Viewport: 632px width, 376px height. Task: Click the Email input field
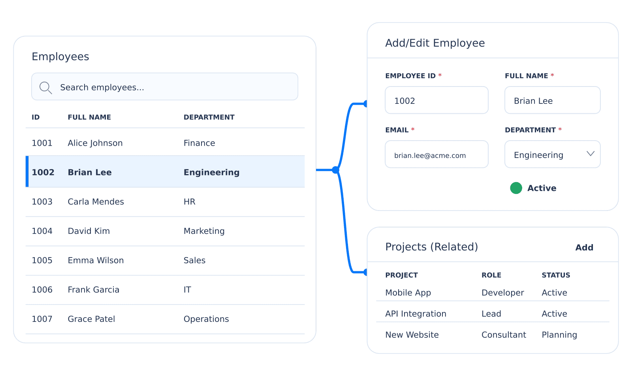[x=436, y=154]
